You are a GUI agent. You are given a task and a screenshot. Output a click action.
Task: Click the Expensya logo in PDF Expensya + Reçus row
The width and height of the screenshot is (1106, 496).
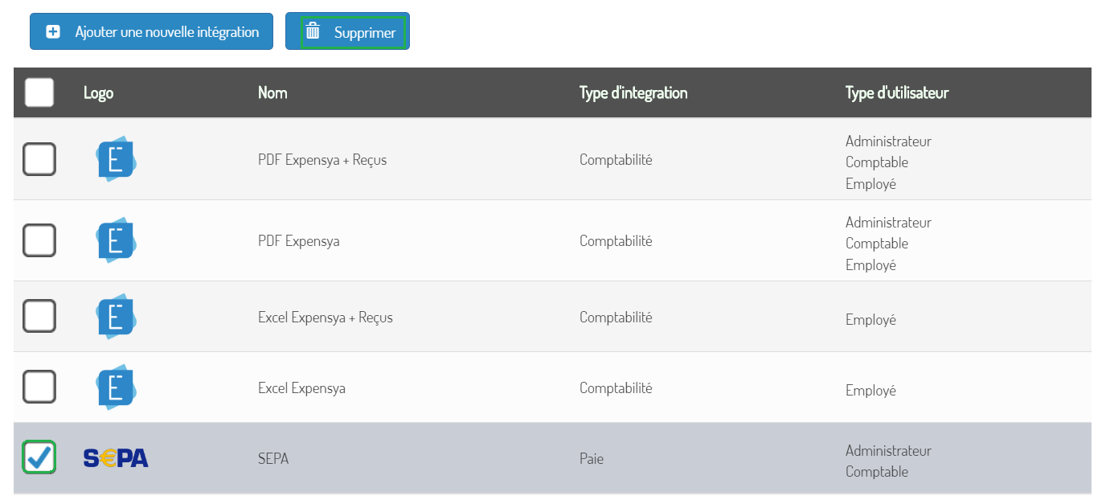(x=116, y=159)
